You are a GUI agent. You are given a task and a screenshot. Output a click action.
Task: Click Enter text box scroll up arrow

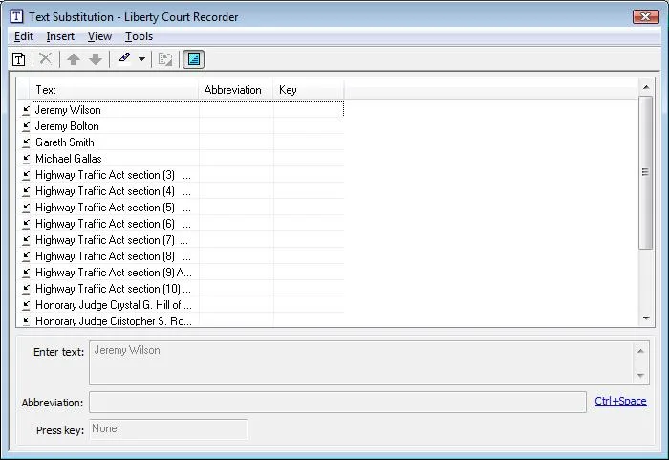coord(640,351)
